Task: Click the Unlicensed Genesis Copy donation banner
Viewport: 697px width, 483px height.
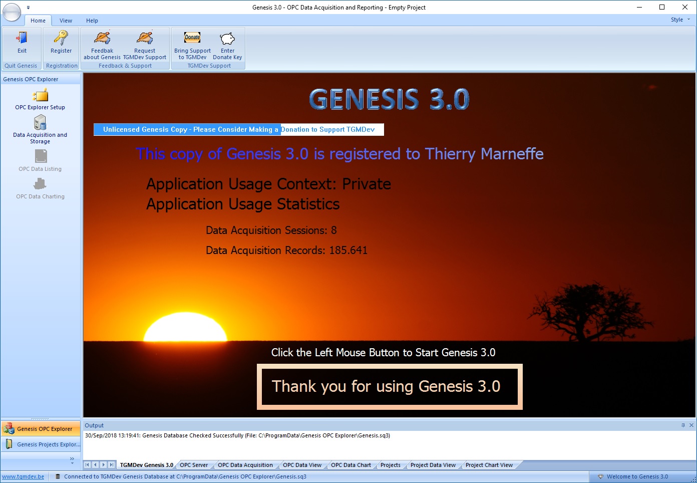Action: point(239,130)
